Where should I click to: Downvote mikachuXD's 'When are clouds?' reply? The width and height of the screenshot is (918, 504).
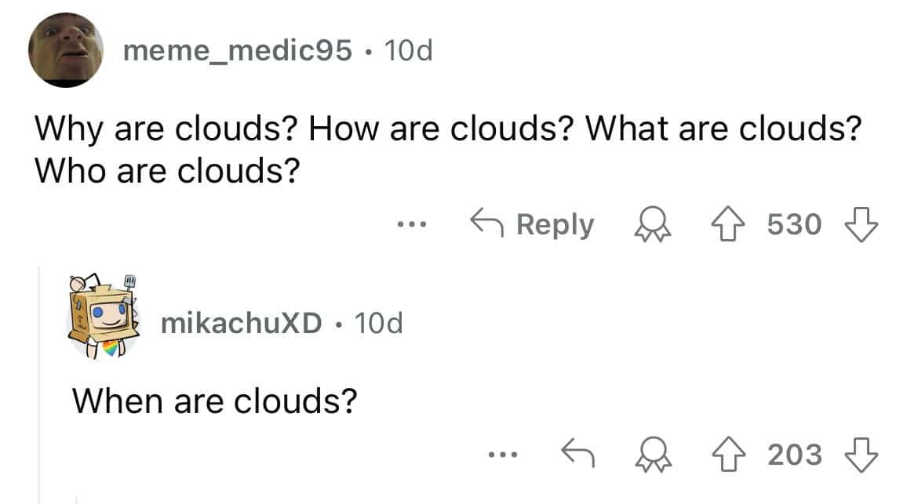859,454
